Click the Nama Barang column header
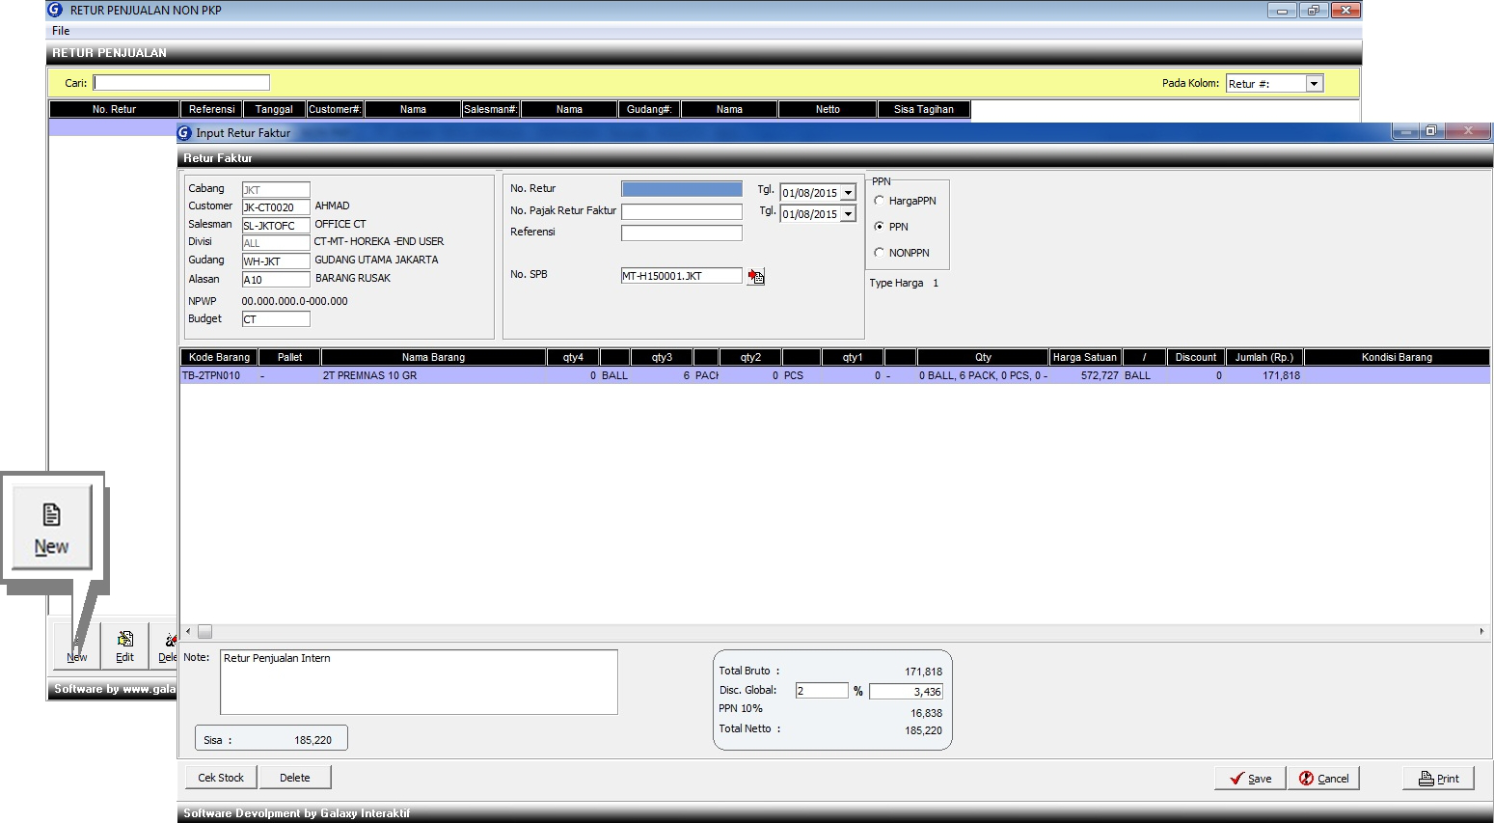 433,357
